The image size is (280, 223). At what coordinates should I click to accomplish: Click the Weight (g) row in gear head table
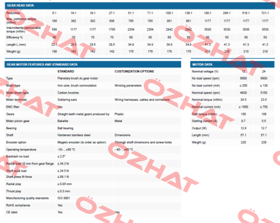(140, 51)
